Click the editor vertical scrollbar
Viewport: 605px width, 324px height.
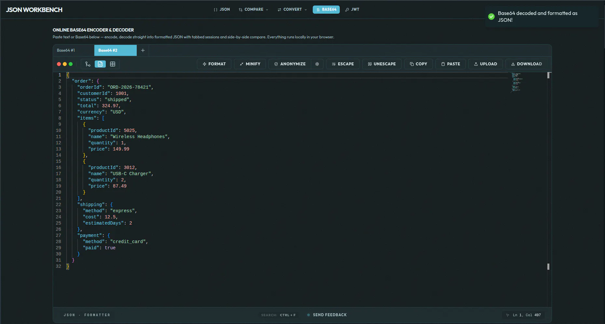point(548,189)
